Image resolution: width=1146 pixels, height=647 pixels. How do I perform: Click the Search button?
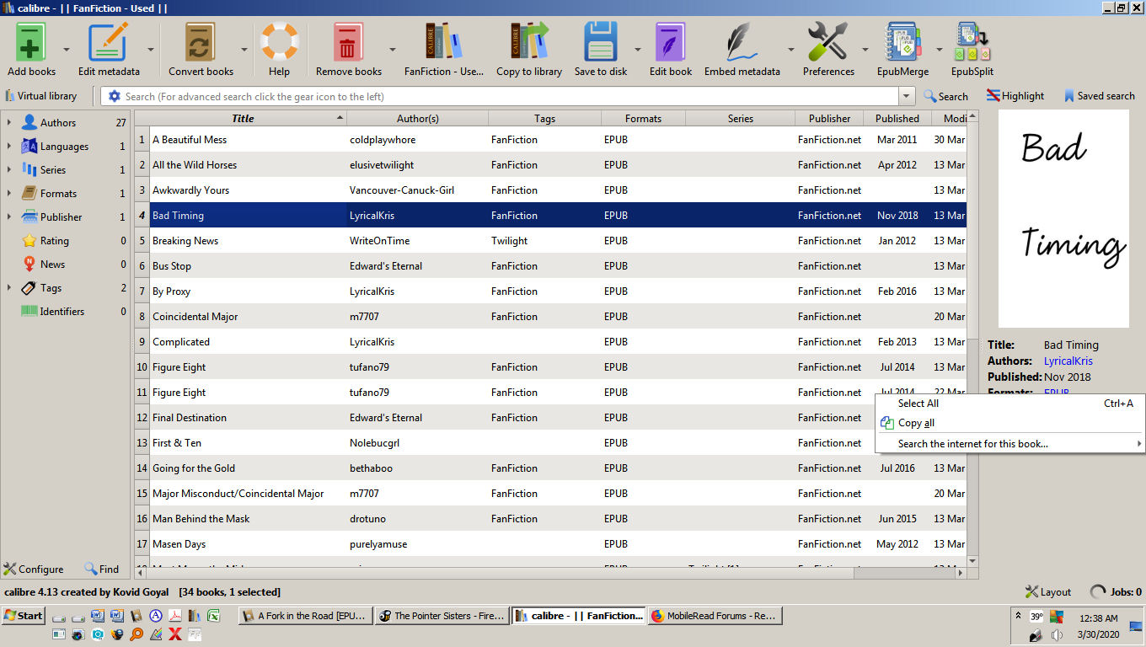(945, 96)
